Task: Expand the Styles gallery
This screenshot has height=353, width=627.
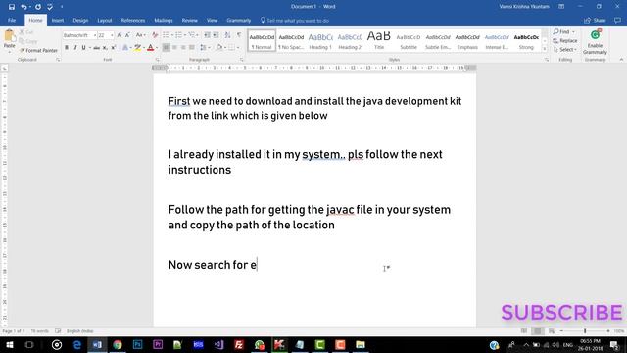Action: [x=545, y=49]
